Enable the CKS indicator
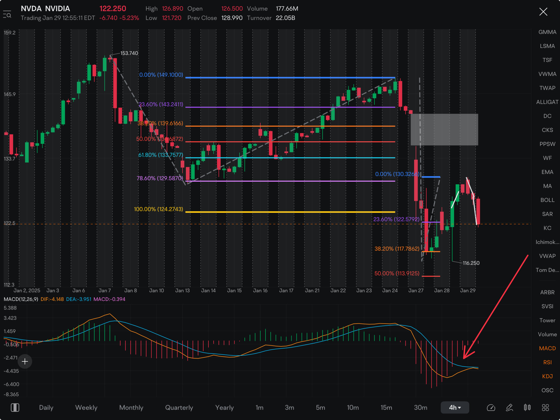 [x=547, y=130]
